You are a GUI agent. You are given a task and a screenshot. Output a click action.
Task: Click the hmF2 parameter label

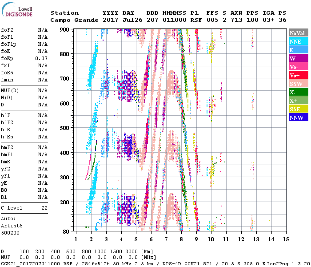[x=7, y=148]
